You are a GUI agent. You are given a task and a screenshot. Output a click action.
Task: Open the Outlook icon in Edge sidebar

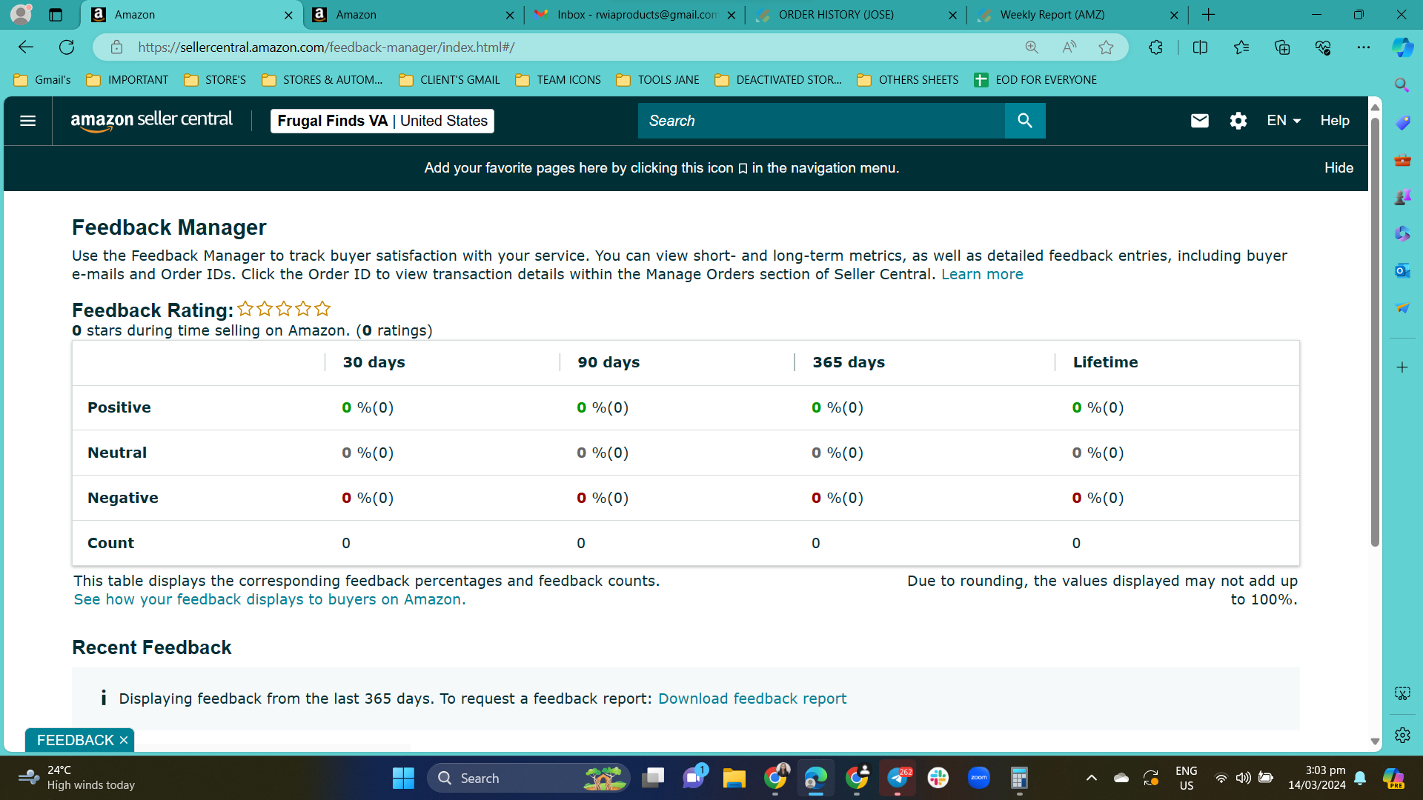[1402, 270]
